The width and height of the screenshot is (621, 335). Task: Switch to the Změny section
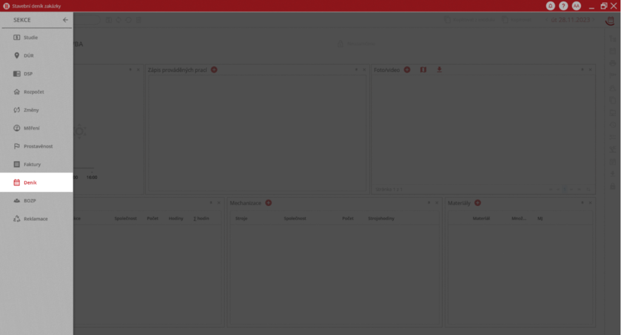coord(32,110)
